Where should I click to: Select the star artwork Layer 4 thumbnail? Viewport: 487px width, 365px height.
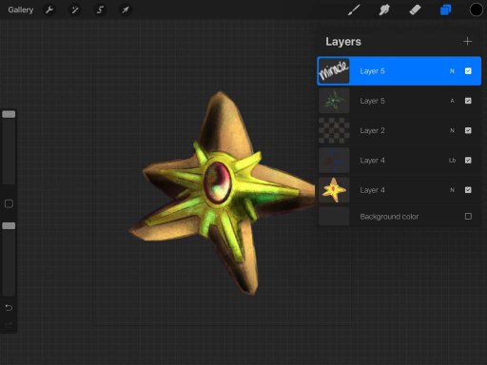334,190
